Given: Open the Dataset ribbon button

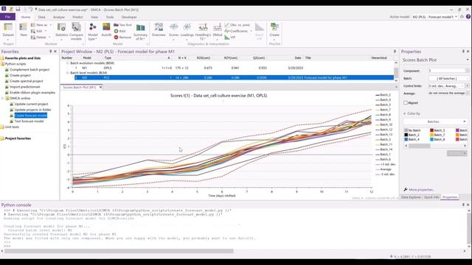Looking at the screenshot, I should point(8,30).
